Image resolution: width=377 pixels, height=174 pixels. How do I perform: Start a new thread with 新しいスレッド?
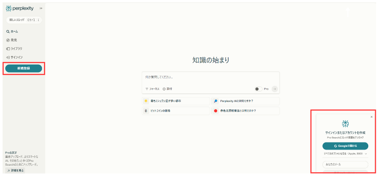pos(24,20)
